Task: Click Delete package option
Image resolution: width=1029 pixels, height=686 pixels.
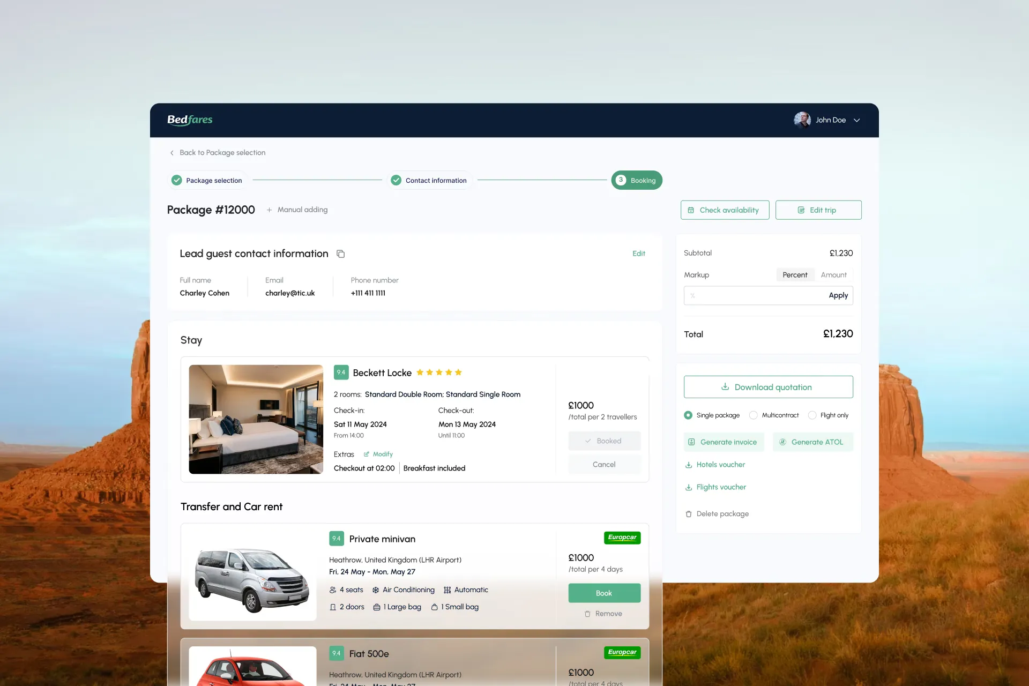Action: pos(717,514)
